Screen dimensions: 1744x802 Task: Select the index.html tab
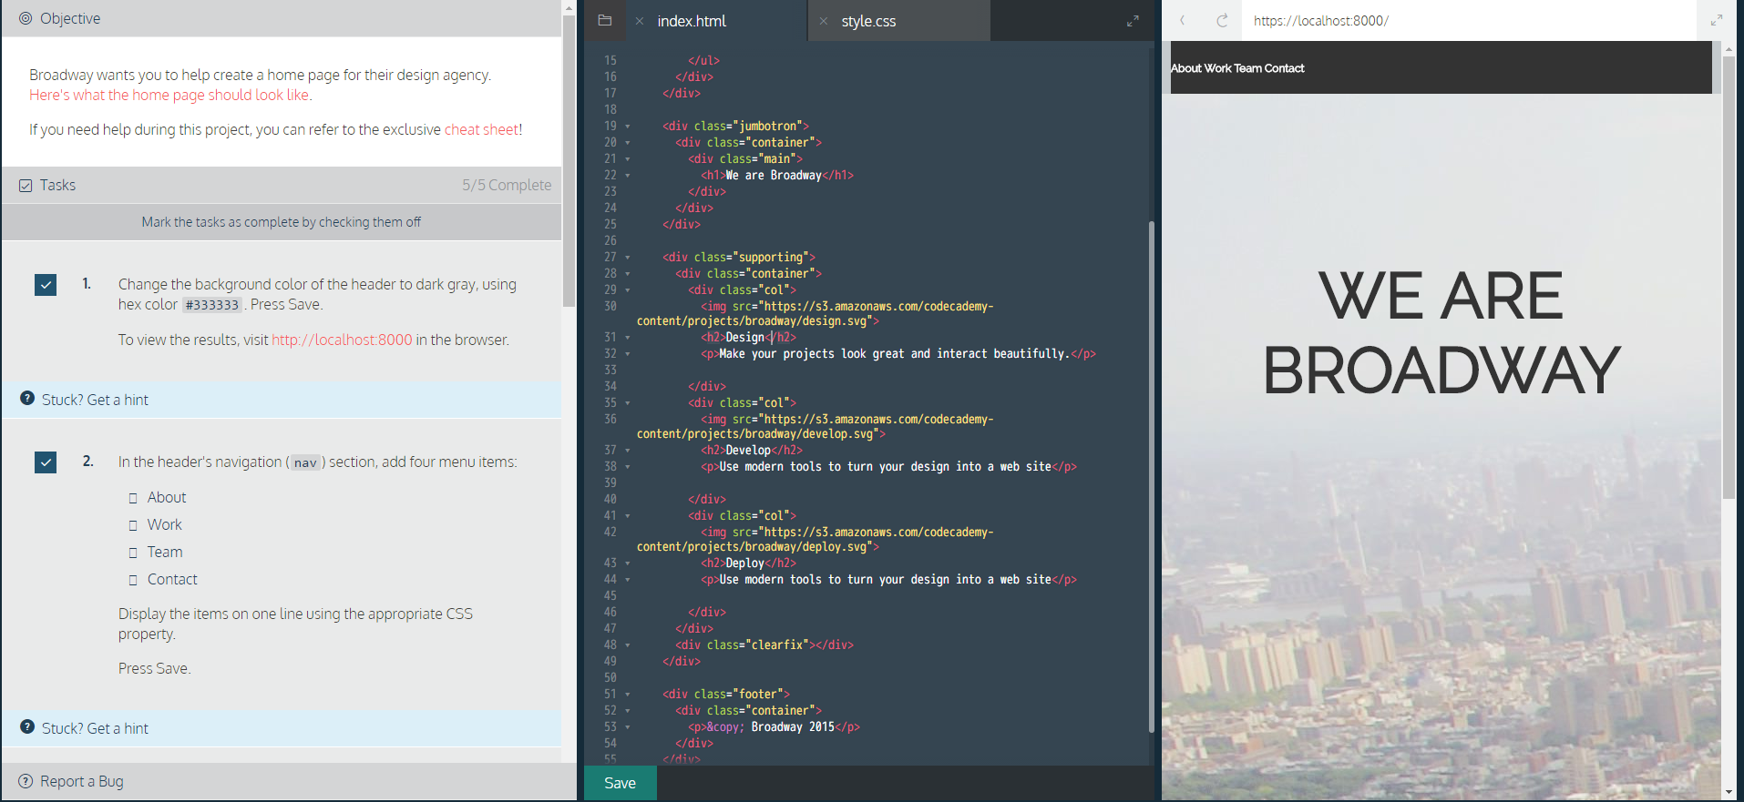pos(692,21)
